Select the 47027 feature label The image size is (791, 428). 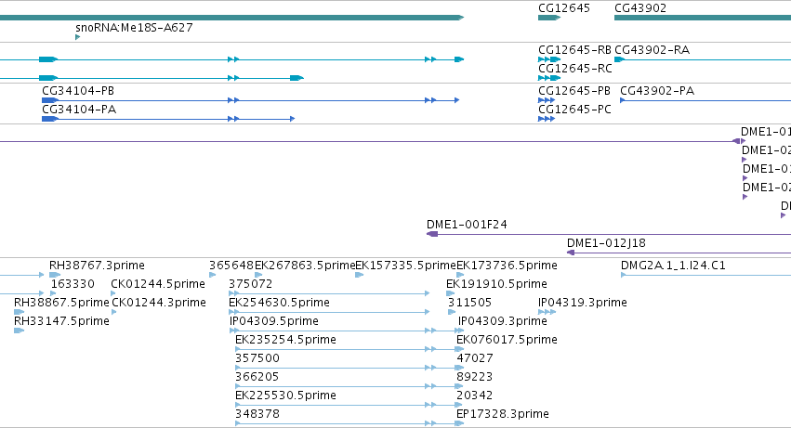click(x=475, y=358)
